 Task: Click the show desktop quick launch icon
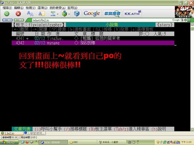(x=32, y=142)
